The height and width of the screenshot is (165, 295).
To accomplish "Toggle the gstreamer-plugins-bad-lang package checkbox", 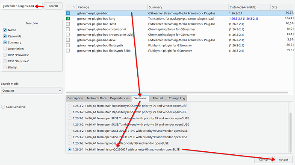I will coord(68,19).
